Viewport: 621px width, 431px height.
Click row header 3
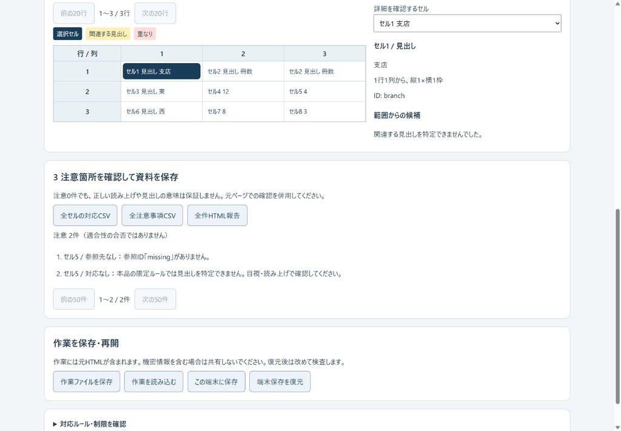pyautogui.click(x=87, y=112)
